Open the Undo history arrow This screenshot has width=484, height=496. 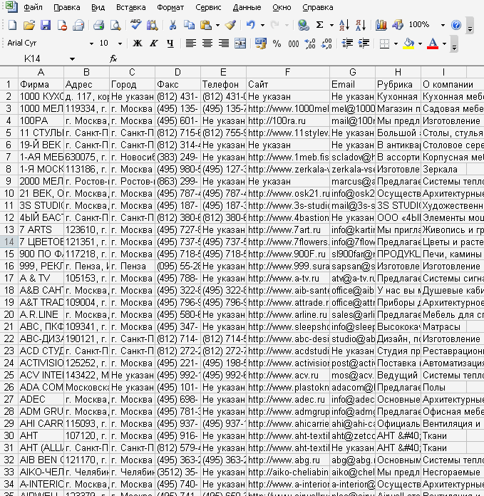(x=262, y=25)
